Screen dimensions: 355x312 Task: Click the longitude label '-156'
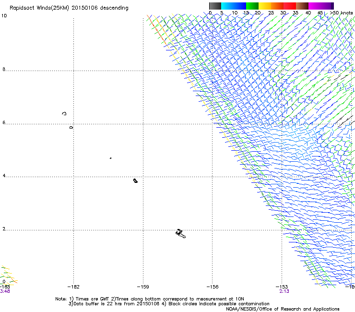(x=213, y=287)
